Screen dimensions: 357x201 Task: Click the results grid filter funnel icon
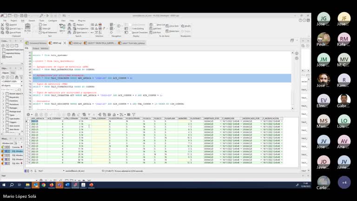[134, 114]
